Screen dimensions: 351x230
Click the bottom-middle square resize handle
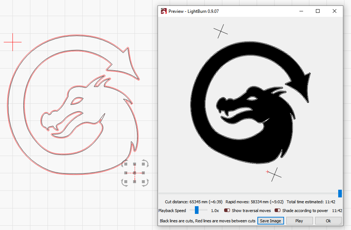pyautogui.click(x=135, y=181)
